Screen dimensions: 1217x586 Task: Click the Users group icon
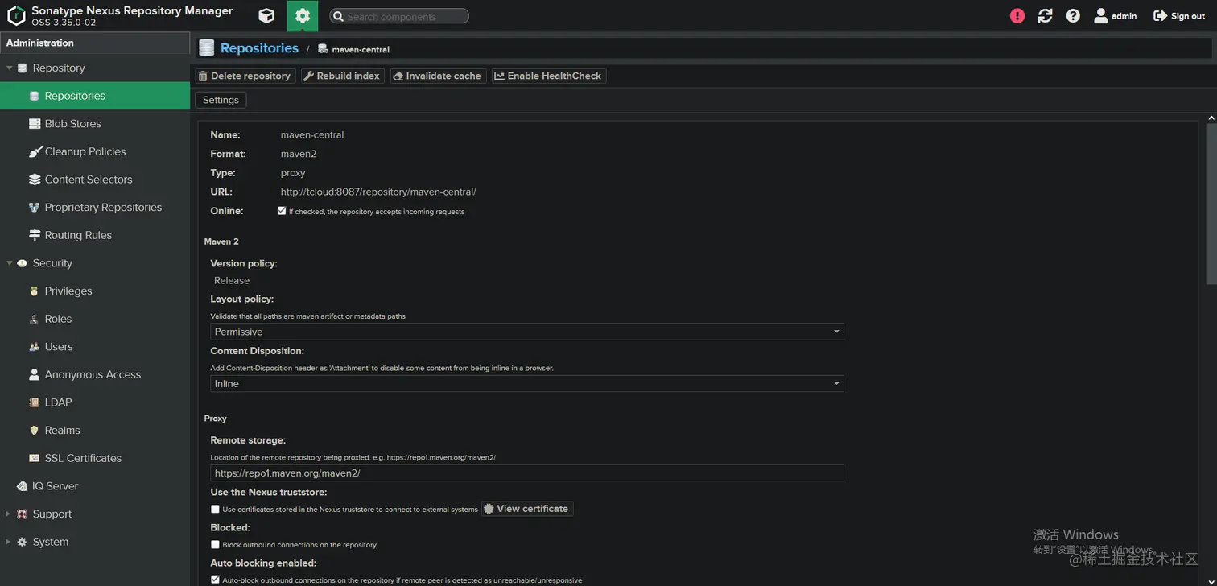(x=34, y=347)
